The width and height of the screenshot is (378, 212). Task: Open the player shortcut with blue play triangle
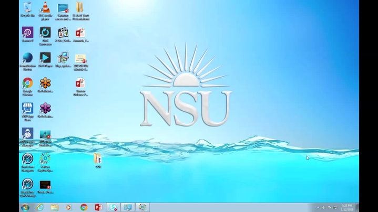coord(45,58)
